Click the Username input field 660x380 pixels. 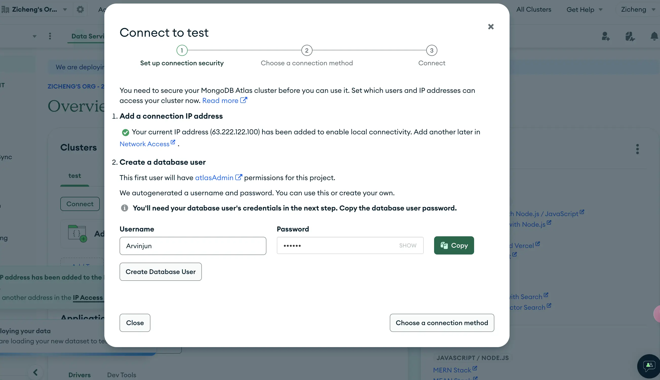pyautogui.click(x=193, y=245)
